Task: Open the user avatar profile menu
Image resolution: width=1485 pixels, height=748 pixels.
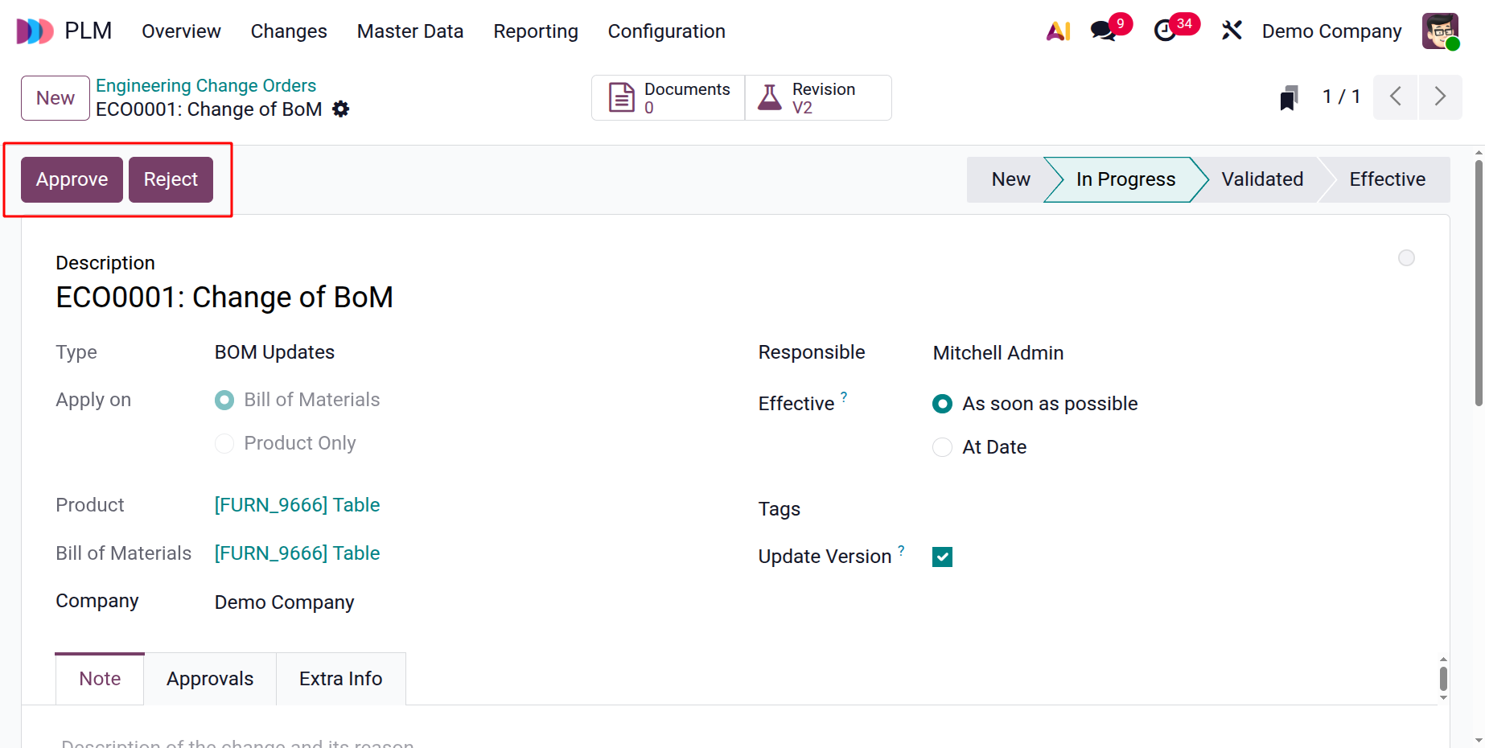Action: pos(1439,31)
